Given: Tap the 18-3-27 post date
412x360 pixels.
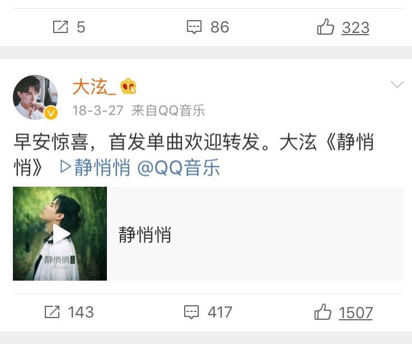Looking at the screenshot, I should [98, 111].
